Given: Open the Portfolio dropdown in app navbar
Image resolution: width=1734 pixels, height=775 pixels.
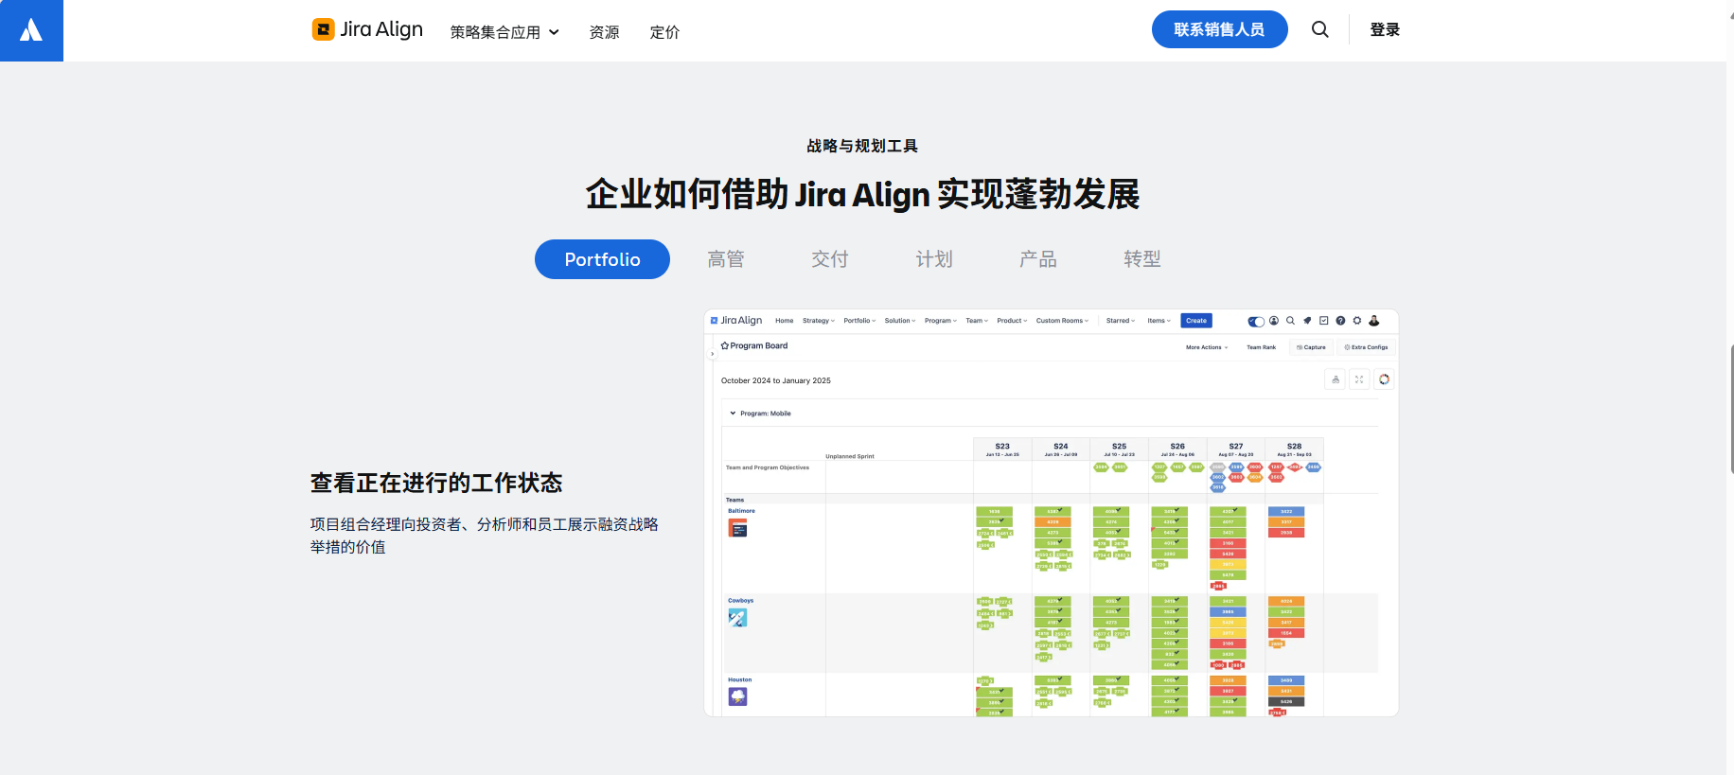Looking at the screenshot, I should [859, 321].
